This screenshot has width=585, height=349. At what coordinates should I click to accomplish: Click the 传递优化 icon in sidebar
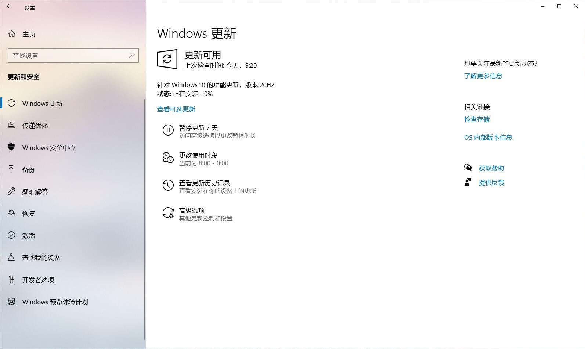click(x=11, y=125)
